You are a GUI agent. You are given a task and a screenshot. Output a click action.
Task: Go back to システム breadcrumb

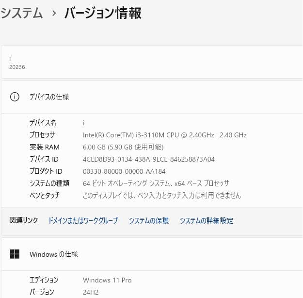click(21, 13)
